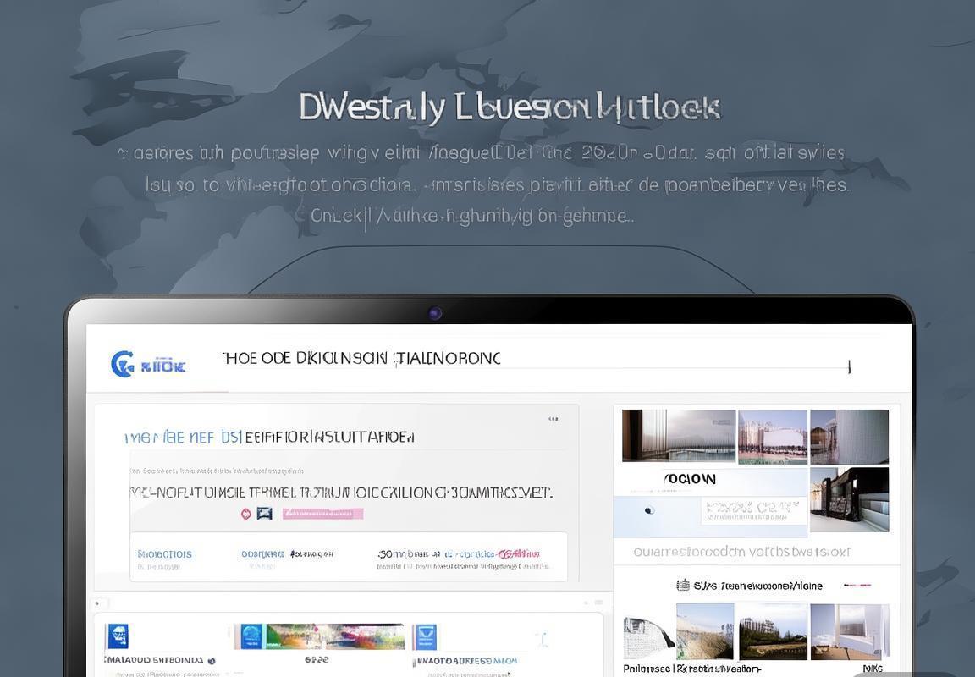Select the blue envelope-style icon in the bottom panel

click(426, 636)
